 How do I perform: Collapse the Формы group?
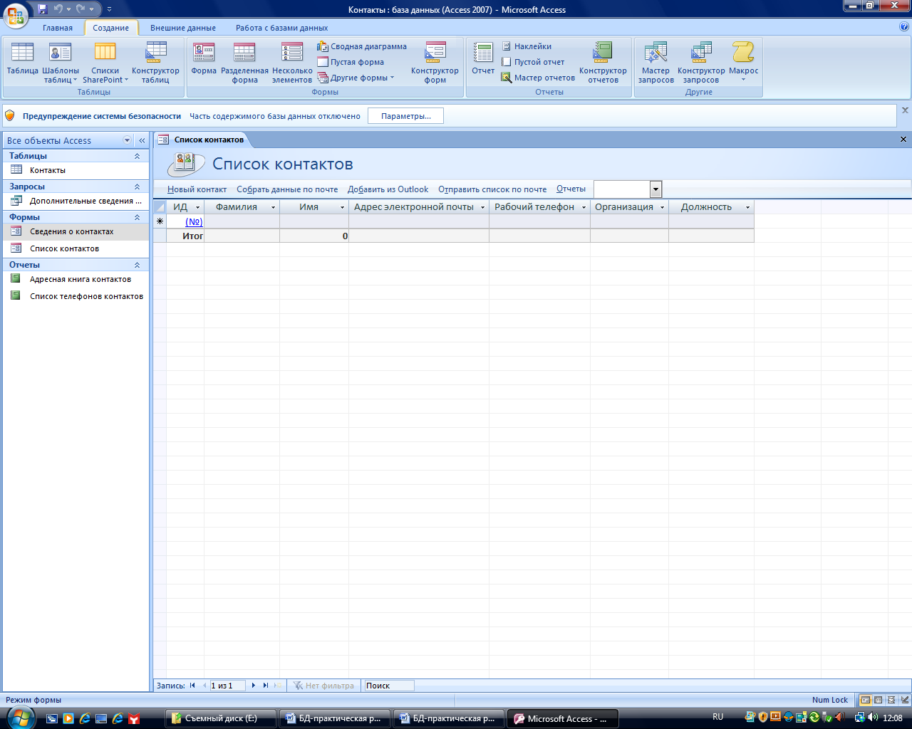click(138, 217)
